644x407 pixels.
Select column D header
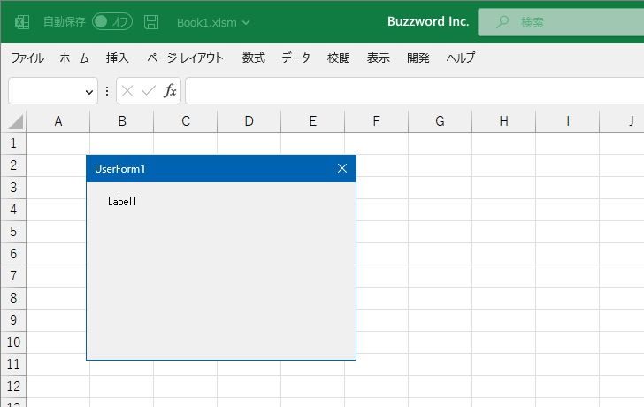tap(249, 121)
